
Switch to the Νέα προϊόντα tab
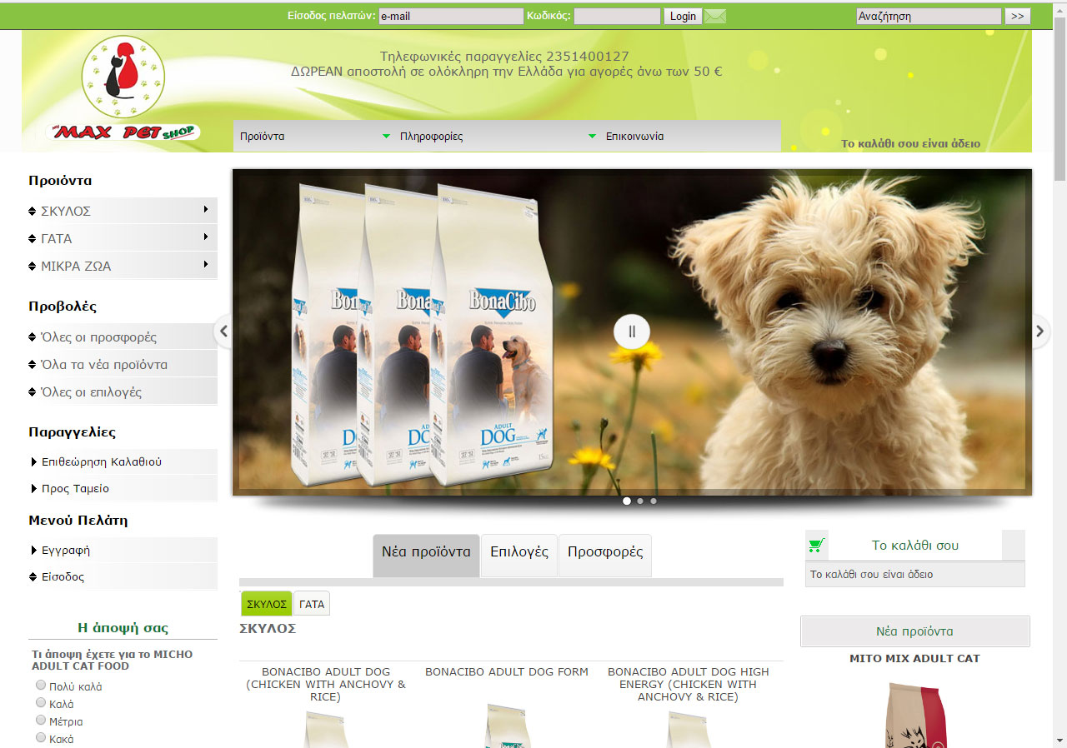[426, 555]
